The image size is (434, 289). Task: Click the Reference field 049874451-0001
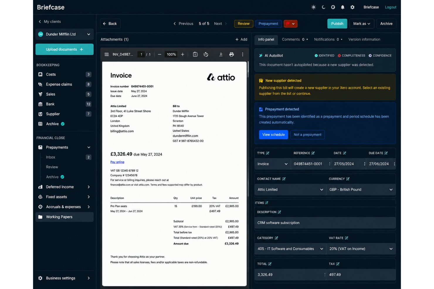tap(311, 164)
